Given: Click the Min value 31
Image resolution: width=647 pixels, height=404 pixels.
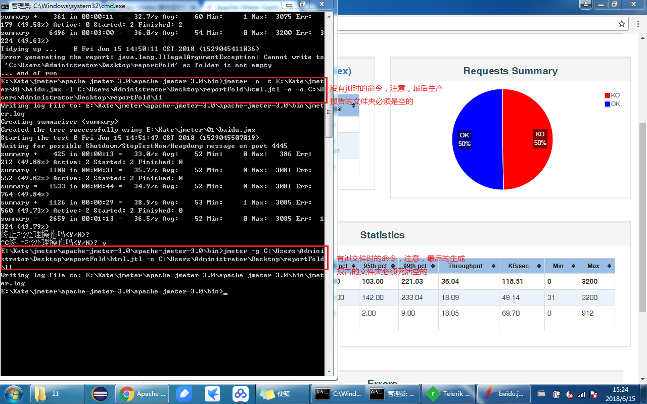Looking at the screenshot, I should coord(551,297).
